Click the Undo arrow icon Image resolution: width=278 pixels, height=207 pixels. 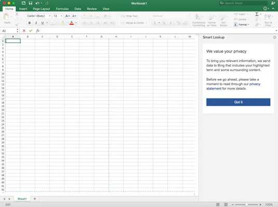pos(37,3)
